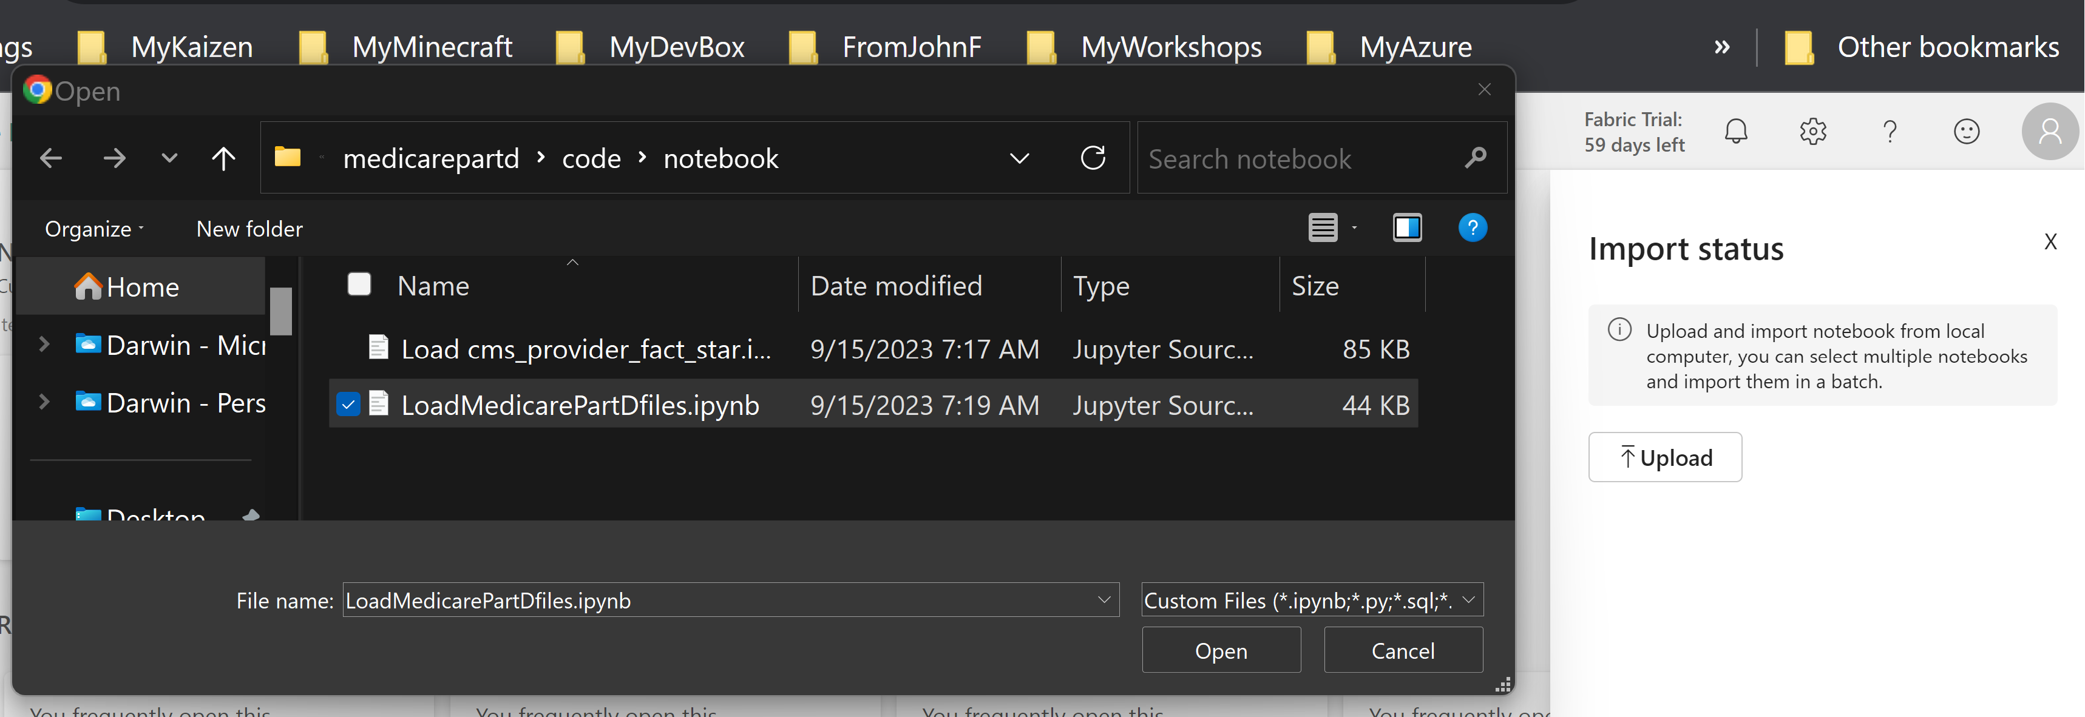The width and height of the screenshot is (2085, 717).
Task: Close the Import status panel
Action: click(2050, 241)
